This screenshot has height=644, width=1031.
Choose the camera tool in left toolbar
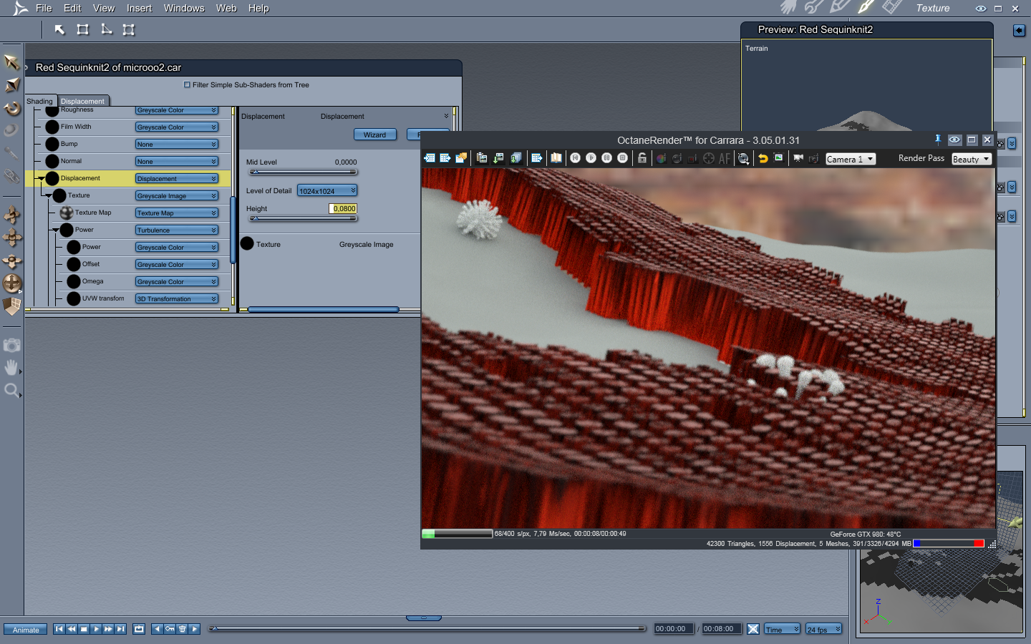click(x=11, y=345)
